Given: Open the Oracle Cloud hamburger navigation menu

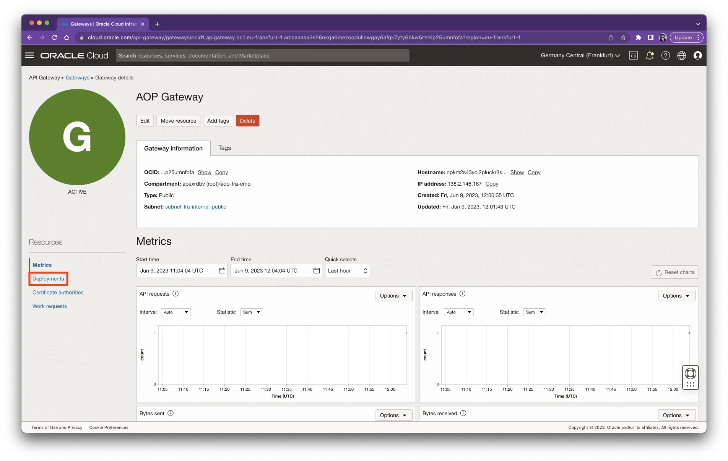Looking at the screenshot, I should click(29, 55).
